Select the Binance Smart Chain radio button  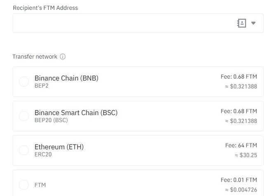[24, 116]
